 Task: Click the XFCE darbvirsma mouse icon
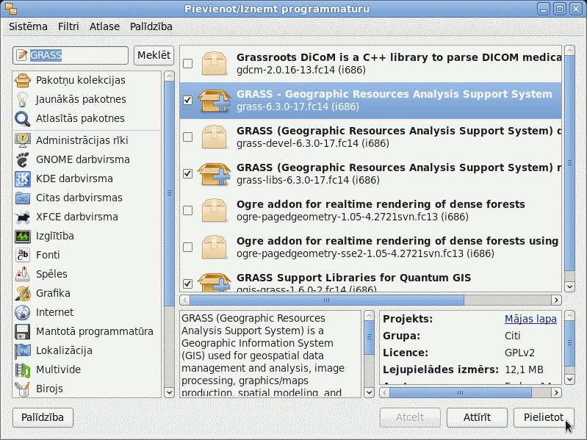[23, 217]
